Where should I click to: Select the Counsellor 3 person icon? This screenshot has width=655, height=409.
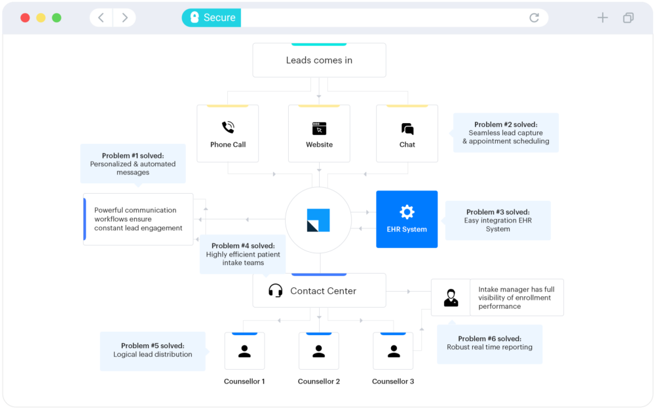click(x=393, y=350)
